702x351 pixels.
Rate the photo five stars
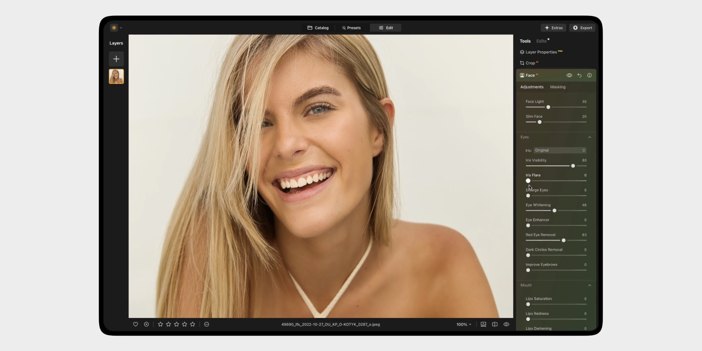[193, 324]
